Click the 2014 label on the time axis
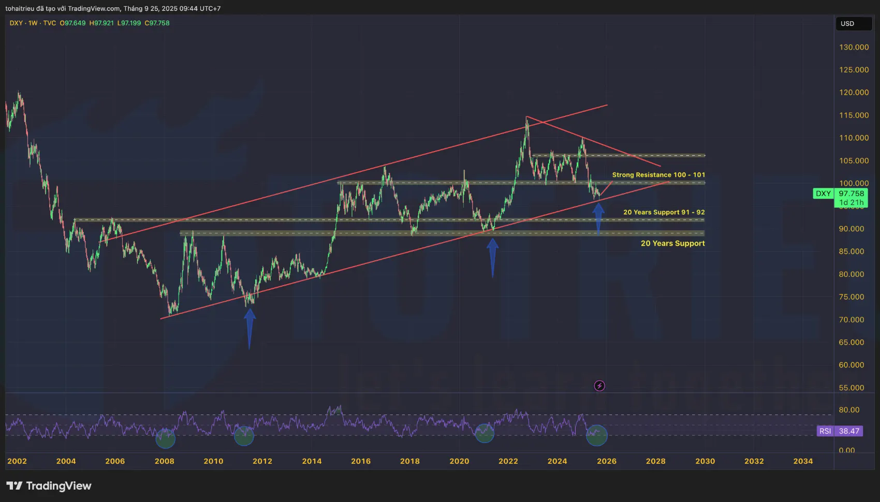Viewport: 880px width, 502px height. pyautogui.click(x=312, y=461)
